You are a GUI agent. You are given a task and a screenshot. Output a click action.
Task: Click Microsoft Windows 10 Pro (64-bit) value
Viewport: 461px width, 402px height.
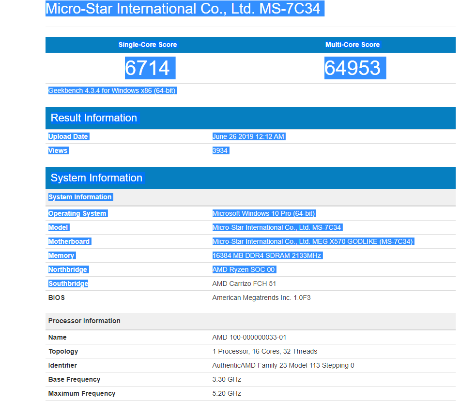pos(264,213)
